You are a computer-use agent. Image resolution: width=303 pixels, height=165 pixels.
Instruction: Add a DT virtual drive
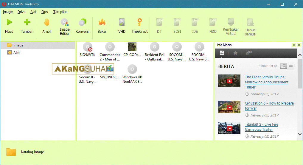159,26
